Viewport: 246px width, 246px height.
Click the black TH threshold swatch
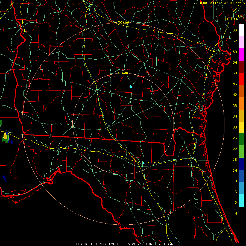pos(241,213)
